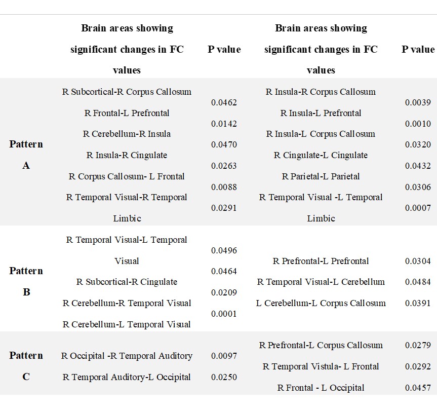The height and width of the screenshot is (411, 437).
Task: Click the P value 0.0010
Action: pyautogui.click(x=418, y=124)
